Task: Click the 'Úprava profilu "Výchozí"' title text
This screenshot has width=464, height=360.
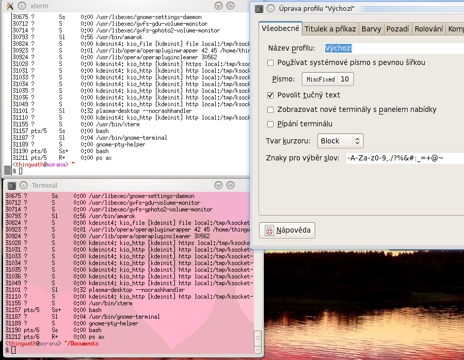Action: click(x=316, y=9)
